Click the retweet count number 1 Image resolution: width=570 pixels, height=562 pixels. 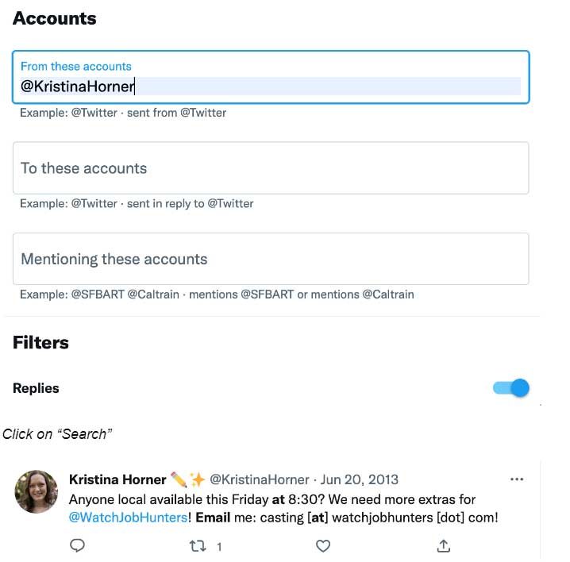coord(219,546)
